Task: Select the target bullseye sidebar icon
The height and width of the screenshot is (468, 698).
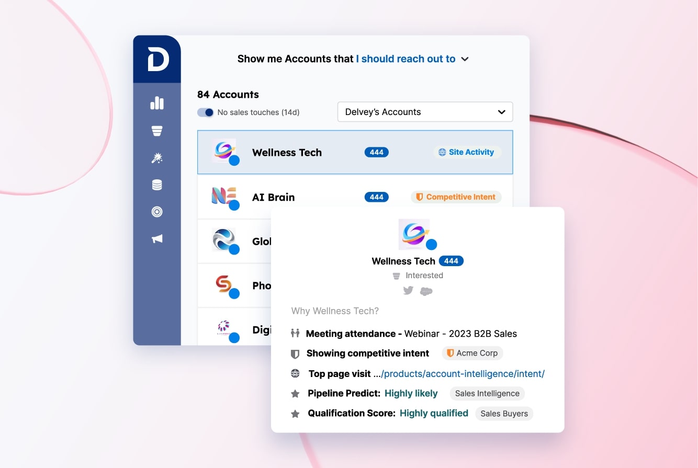Action: click(156, 212)
